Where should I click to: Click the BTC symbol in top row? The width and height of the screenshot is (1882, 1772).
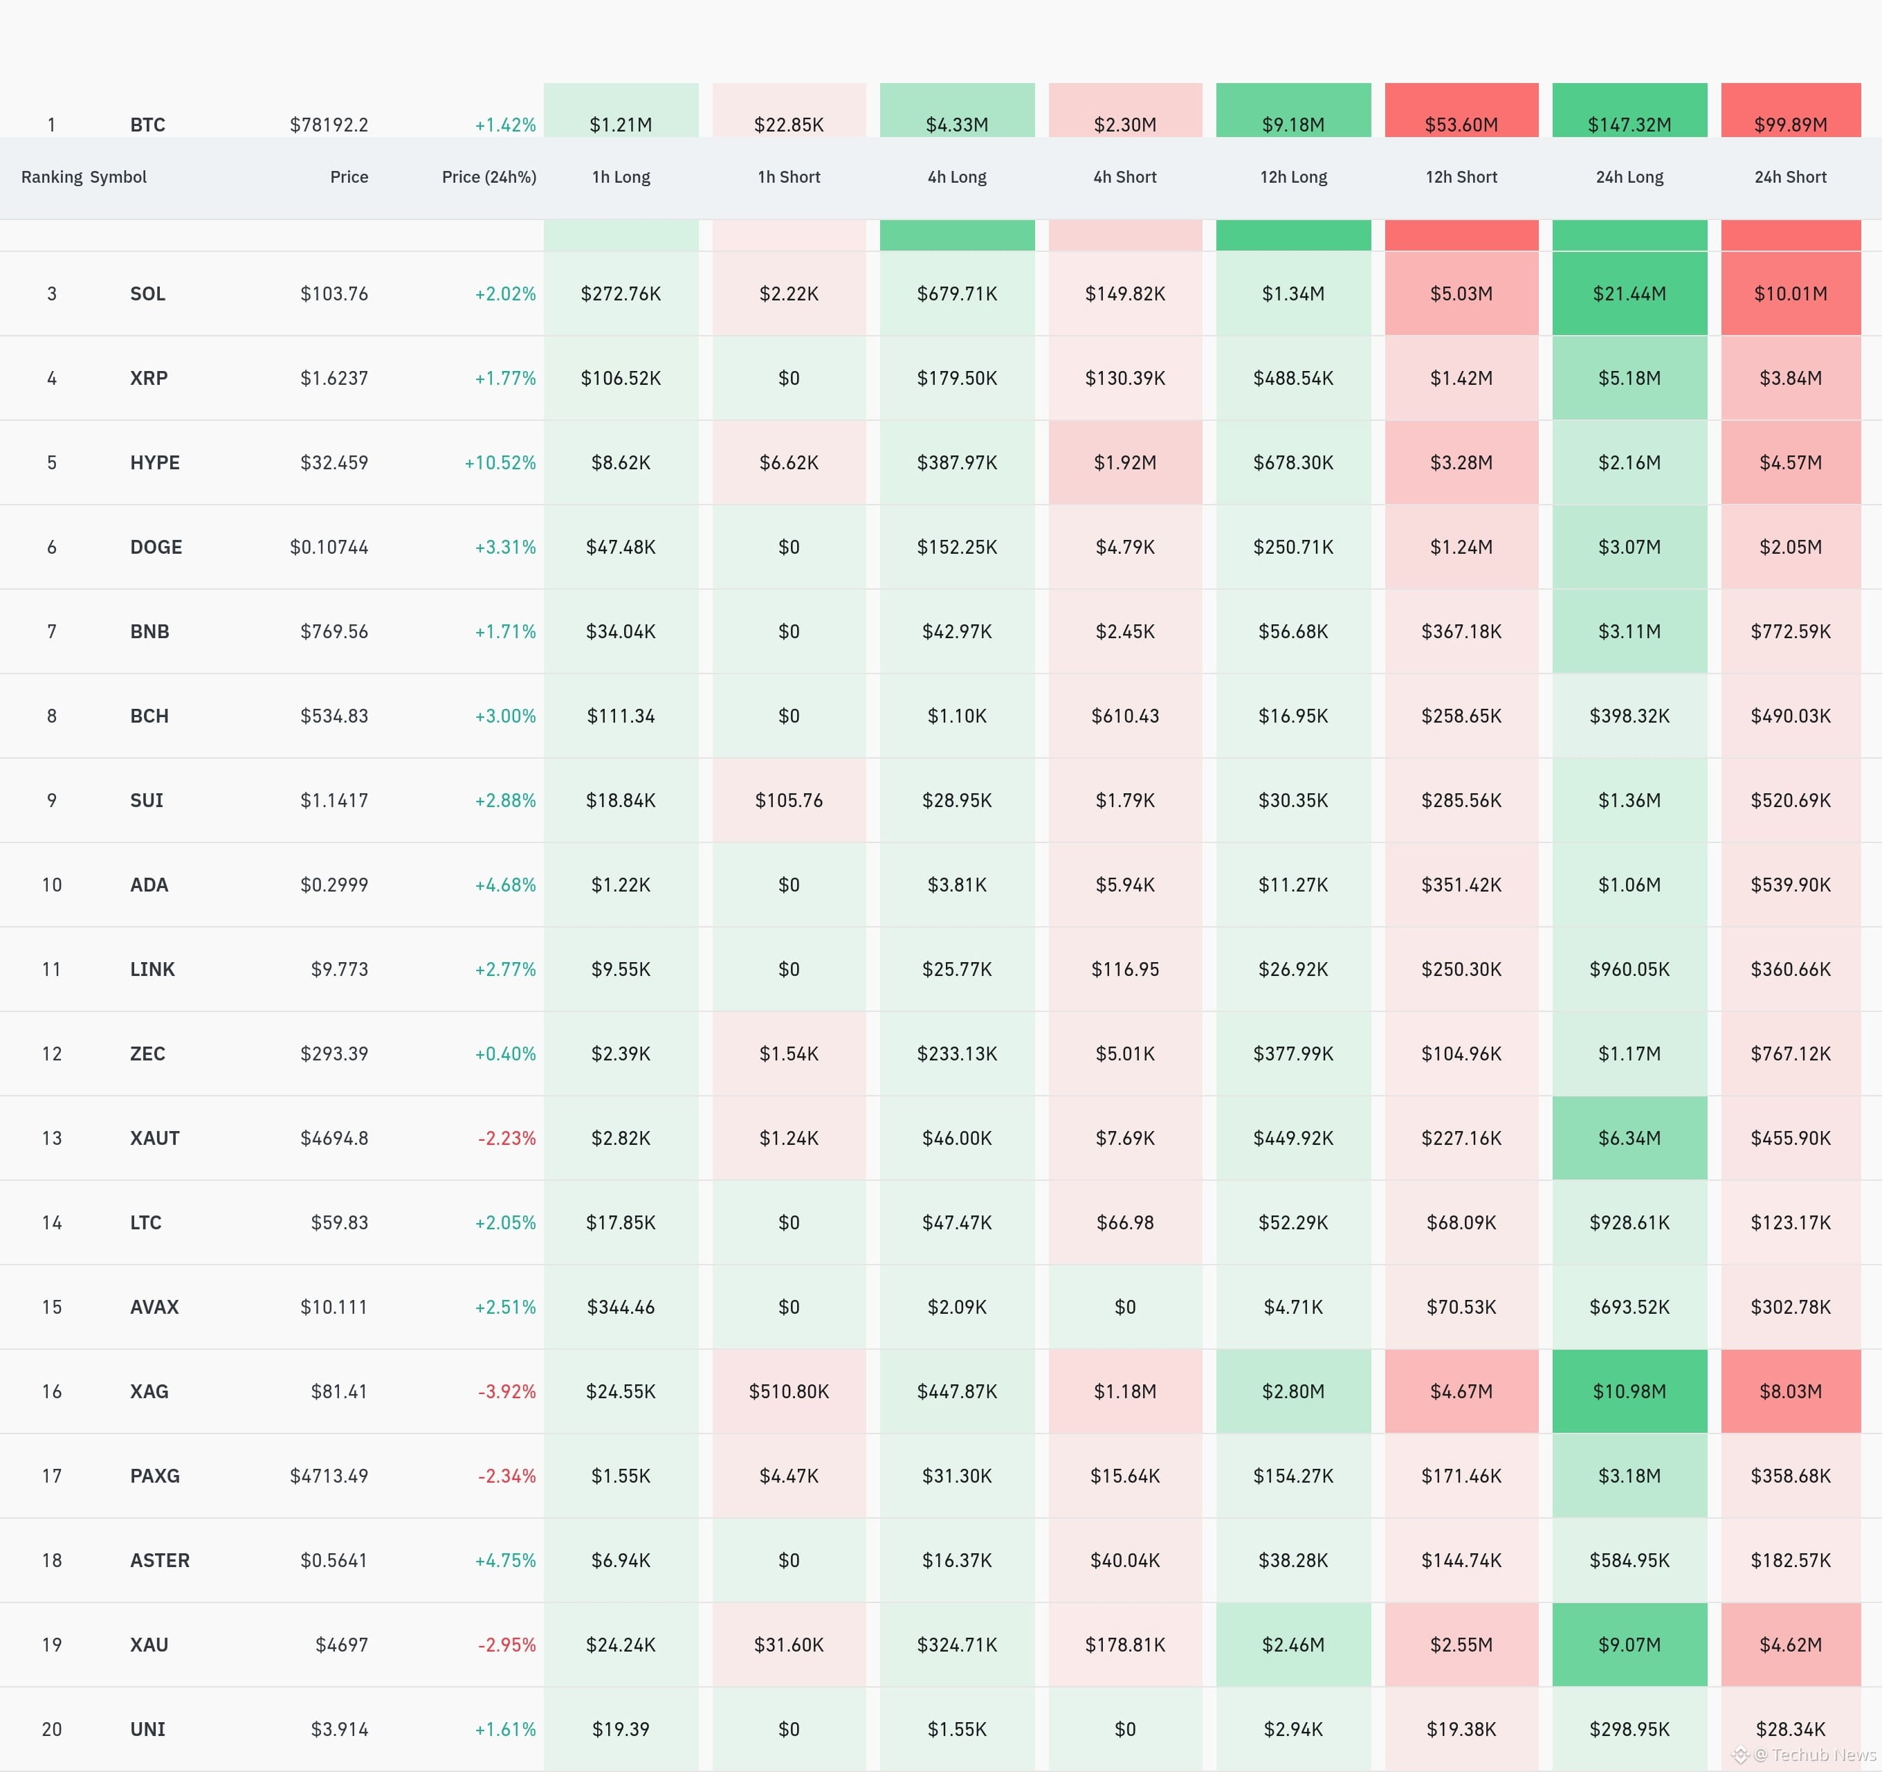[x=147, y=125]
